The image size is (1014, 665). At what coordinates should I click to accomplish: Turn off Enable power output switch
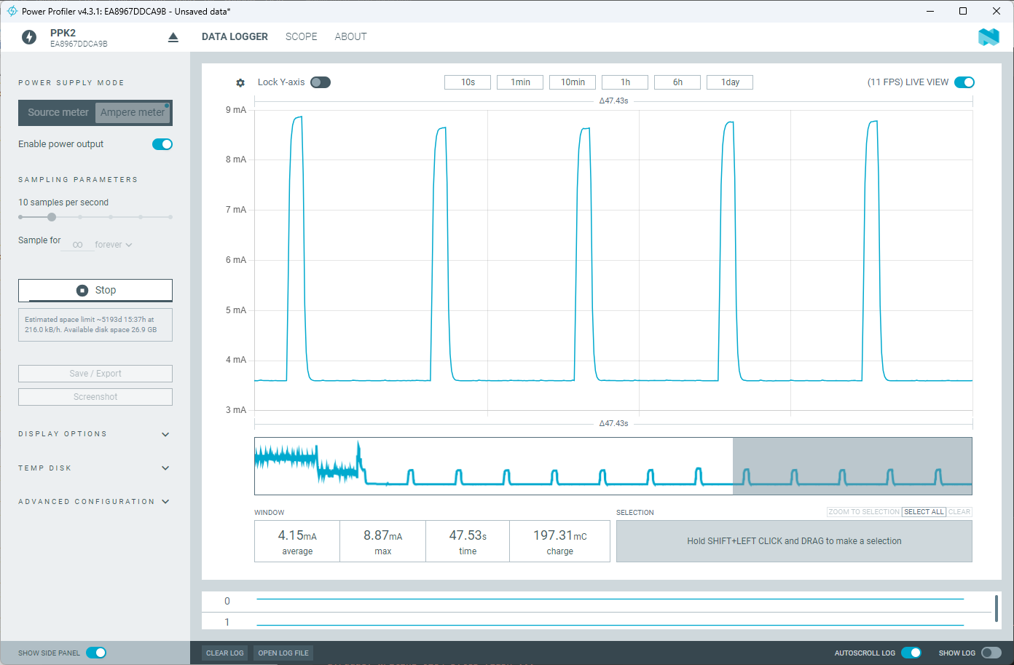click(x=162, y=144)
